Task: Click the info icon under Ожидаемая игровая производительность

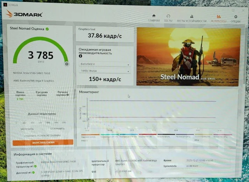Action: [81, 56]
